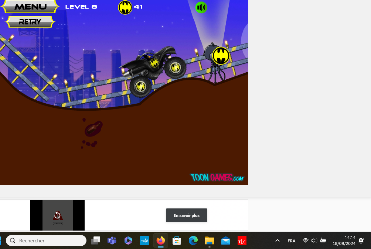Click the system volume tray icon
Viewport: 371px width, 249px height.
point(314,241)
